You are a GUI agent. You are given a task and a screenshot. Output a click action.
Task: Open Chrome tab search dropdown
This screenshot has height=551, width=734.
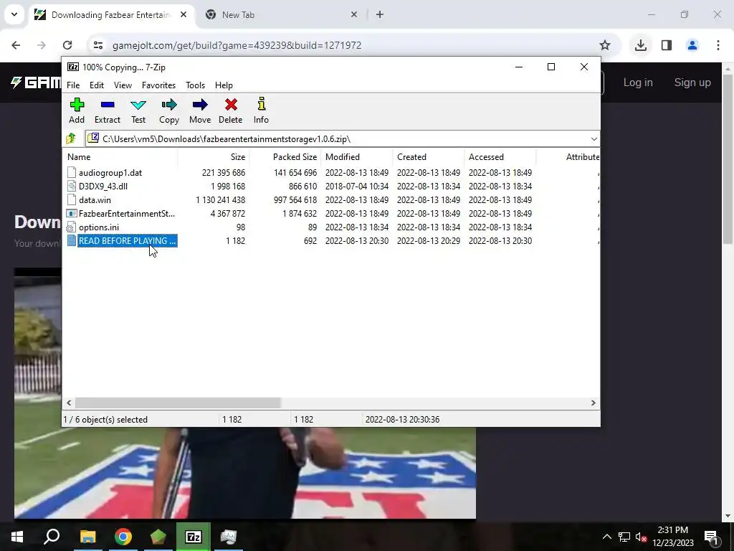14,14
